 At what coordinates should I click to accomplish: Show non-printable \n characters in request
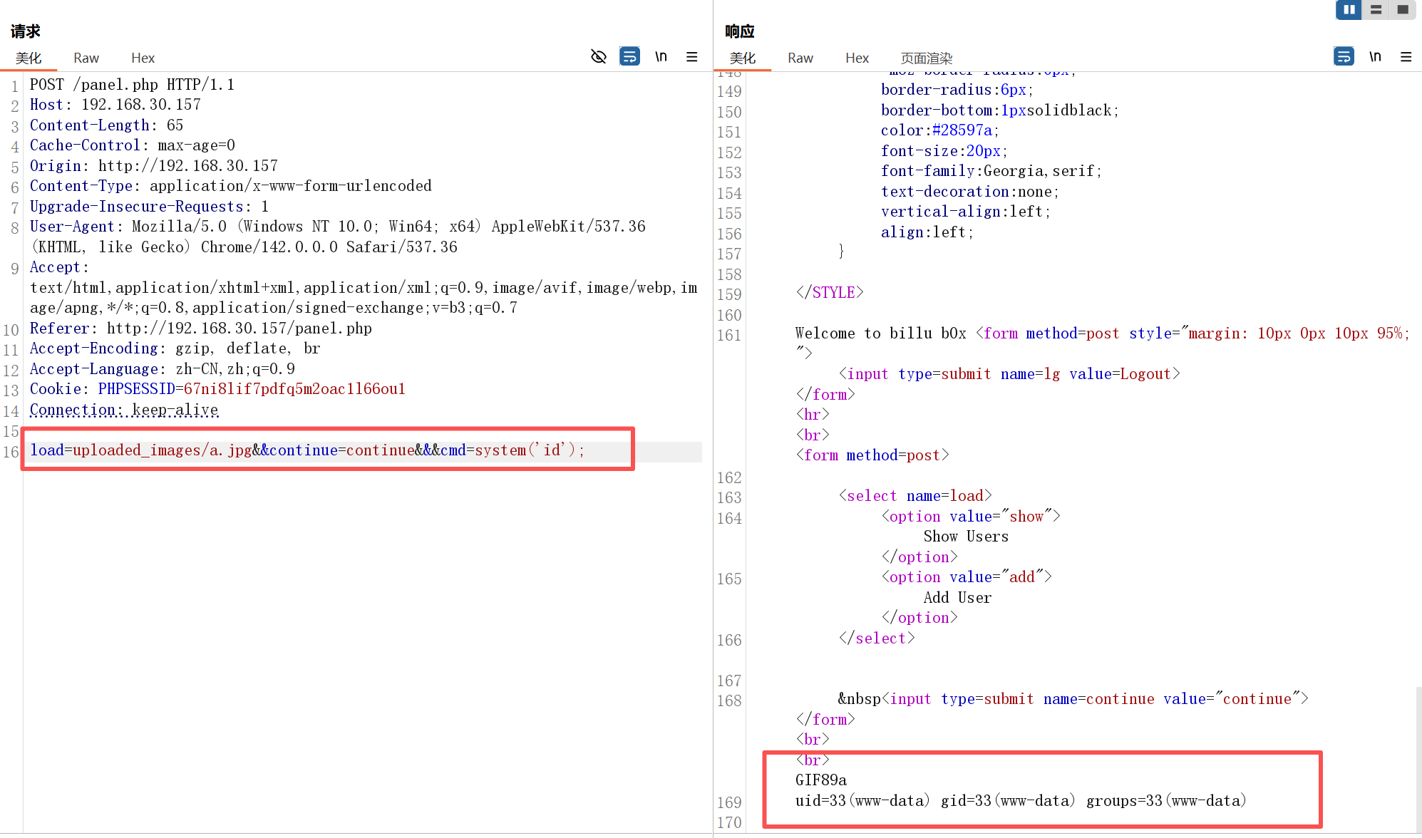coord(661,56)
